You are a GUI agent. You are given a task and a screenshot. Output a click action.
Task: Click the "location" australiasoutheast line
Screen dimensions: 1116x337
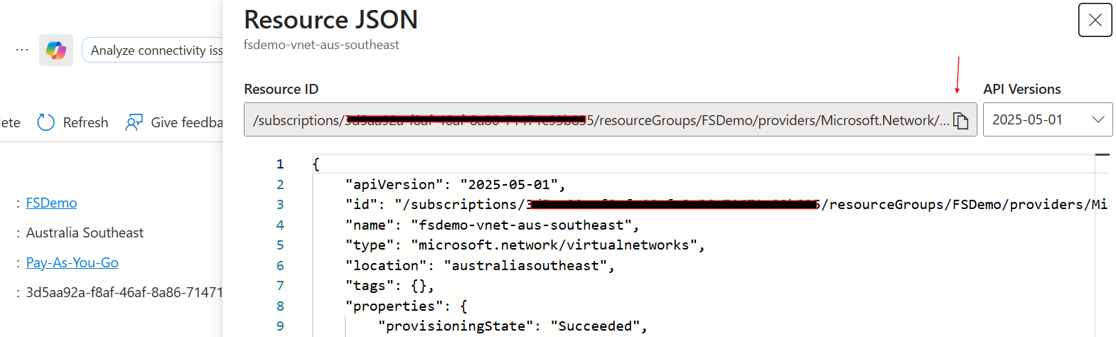[480, 265]
